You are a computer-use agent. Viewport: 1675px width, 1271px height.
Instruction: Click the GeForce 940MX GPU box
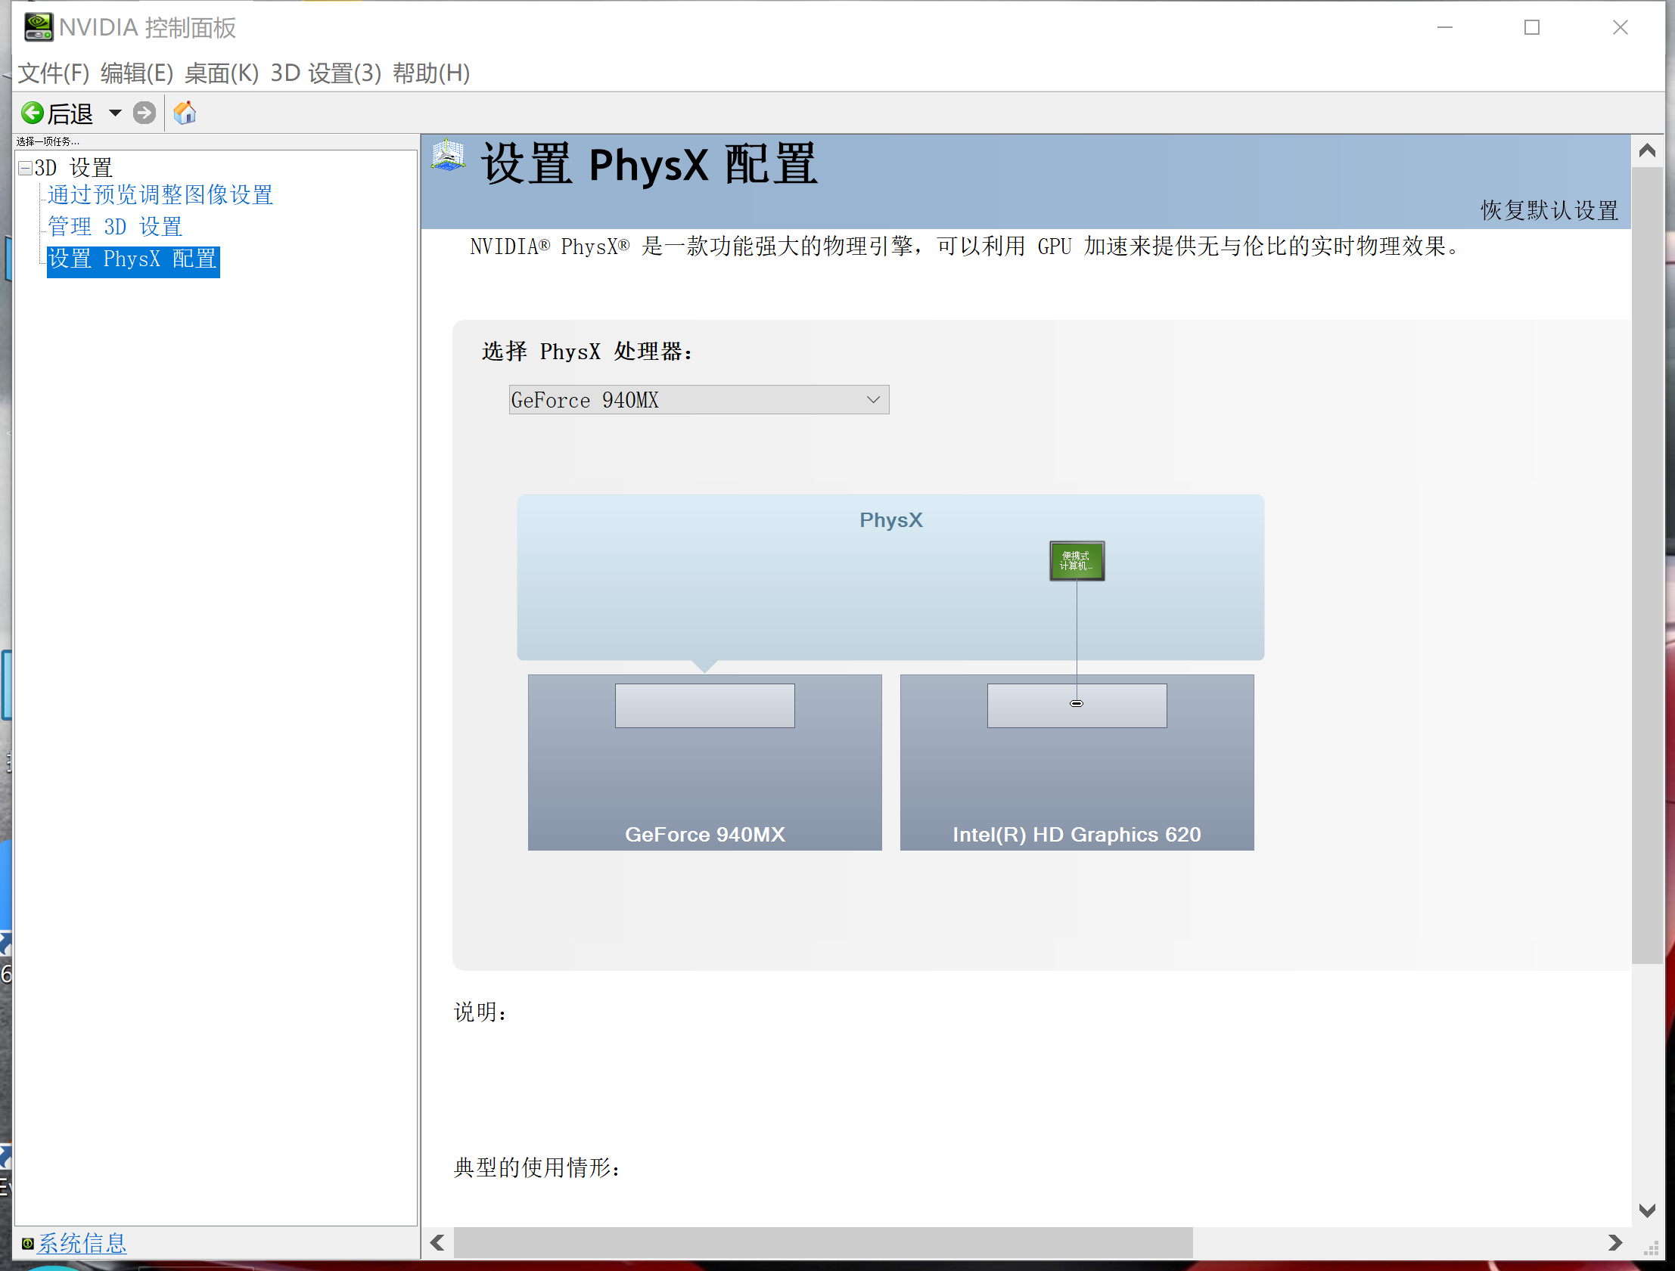[x=705, y=762]
